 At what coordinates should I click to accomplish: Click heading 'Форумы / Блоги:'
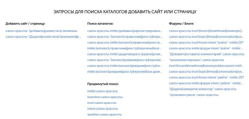pyautogui.click(x=181, y=24)
